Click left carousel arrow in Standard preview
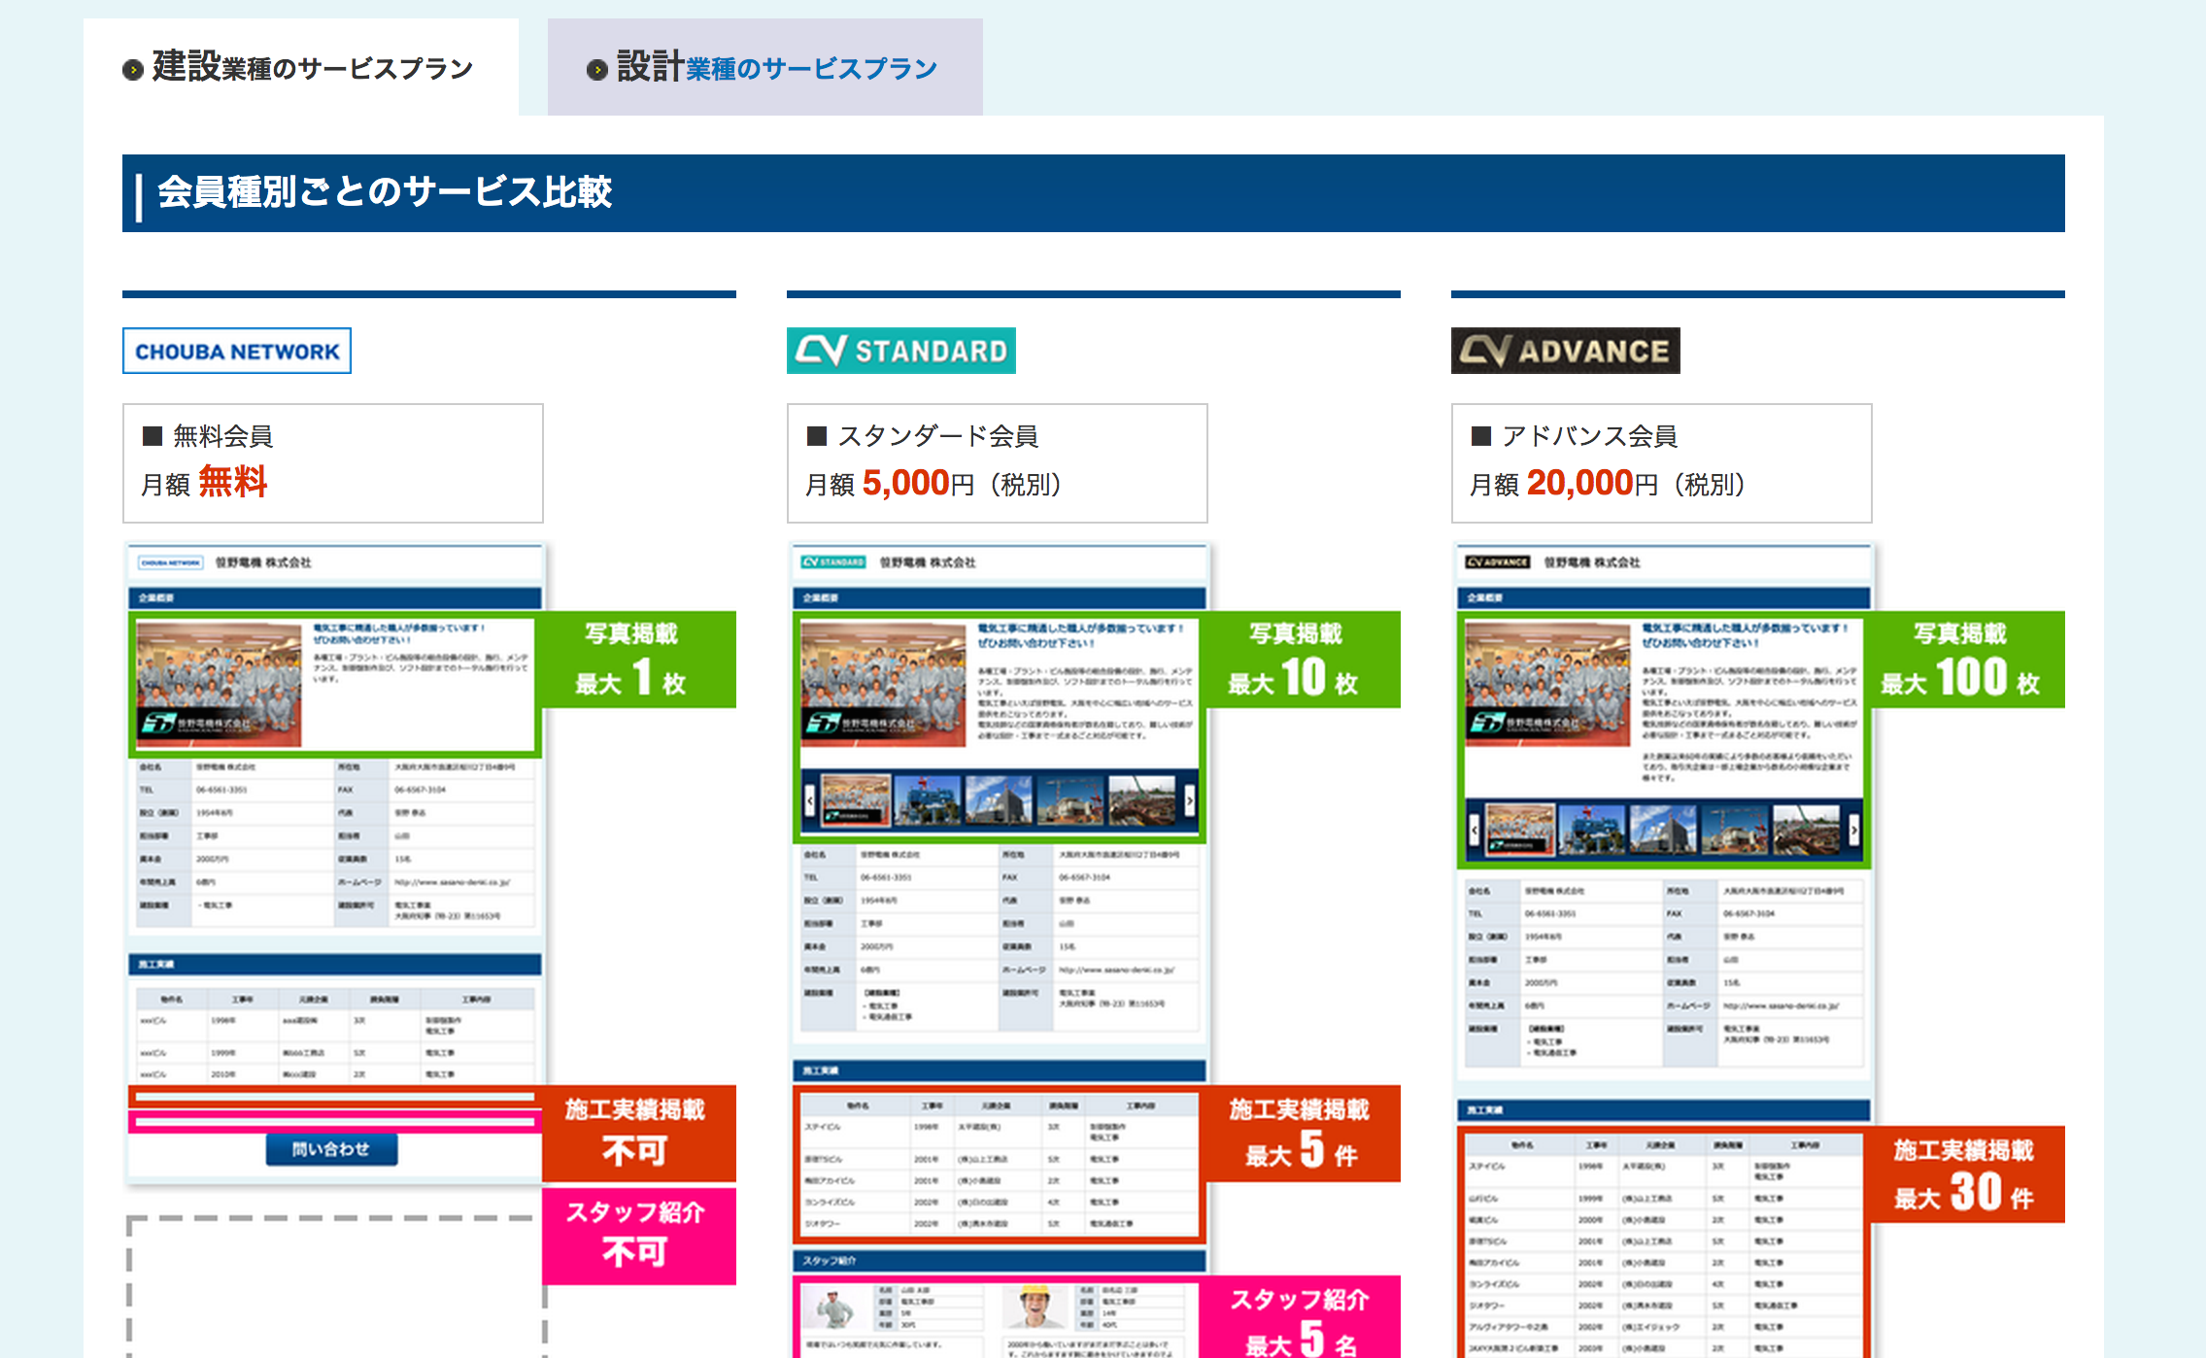 (809, 800)
